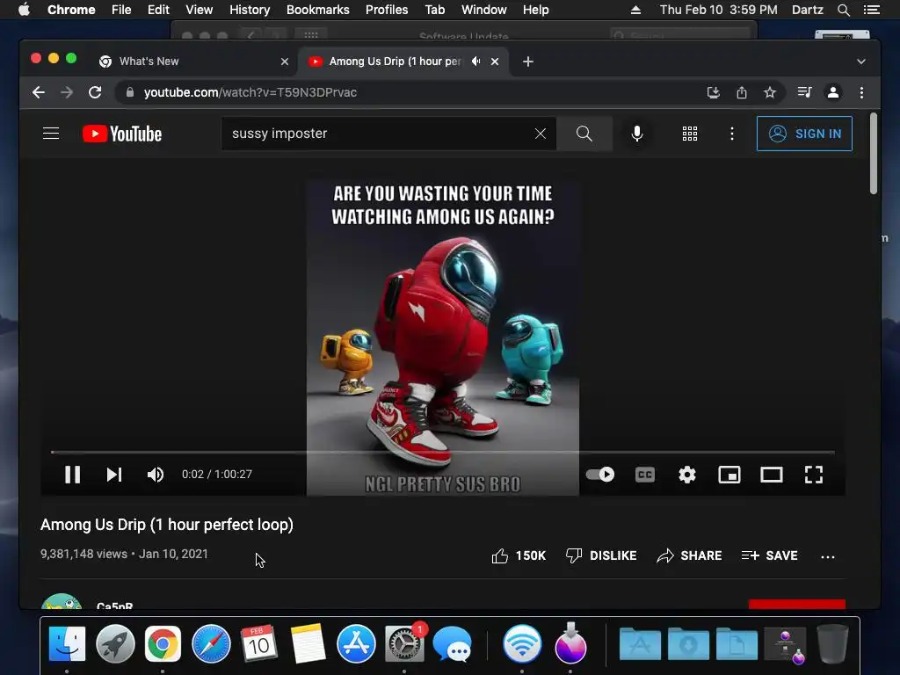Screen dimensions: 900x675
Task: Open YouTube apps grid
Action: tap(690, 134)
